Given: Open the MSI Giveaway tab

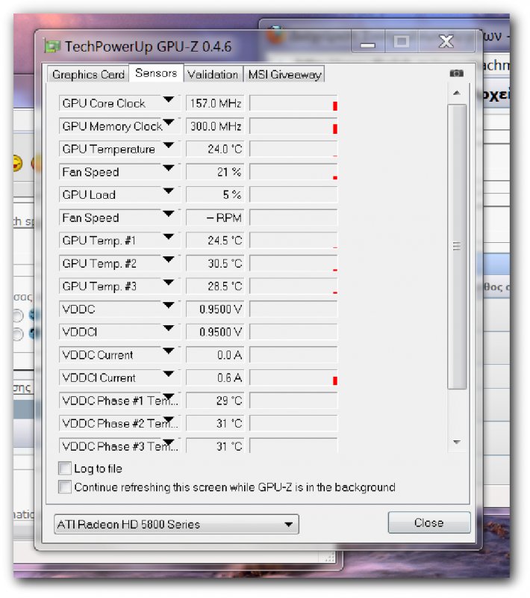Looking at the screenshot, I should 284,74.
